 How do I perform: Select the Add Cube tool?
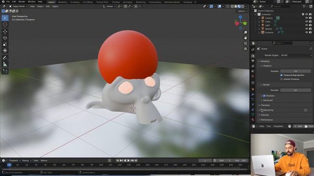pos(5,71)
